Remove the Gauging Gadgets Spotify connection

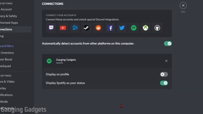(166, 61)
